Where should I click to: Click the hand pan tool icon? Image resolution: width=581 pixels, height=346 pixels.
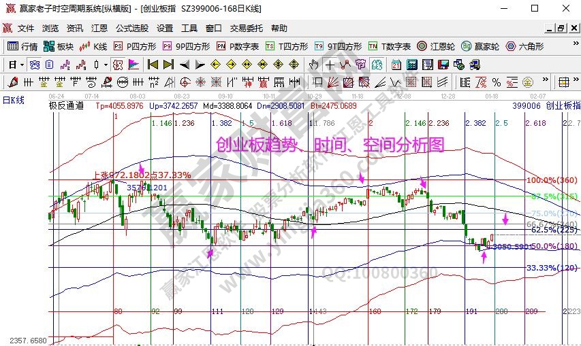point(313,65)
